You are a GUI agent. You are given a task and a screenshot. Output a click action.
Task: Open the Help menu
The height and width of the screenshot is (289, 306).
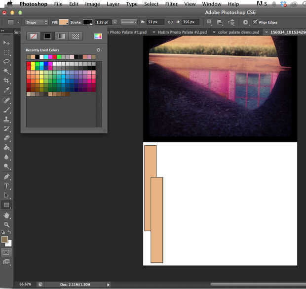pos(233,4)
